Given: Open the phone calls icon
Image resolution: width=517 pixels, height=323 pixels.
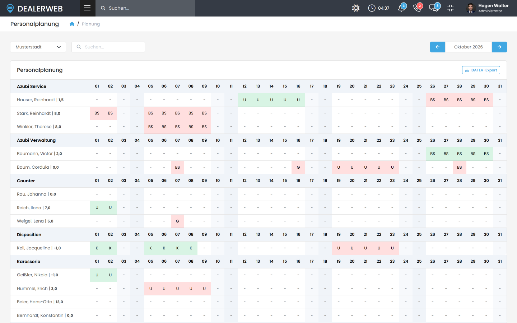Looking at the screenshot, I should (x=418, y=8).
